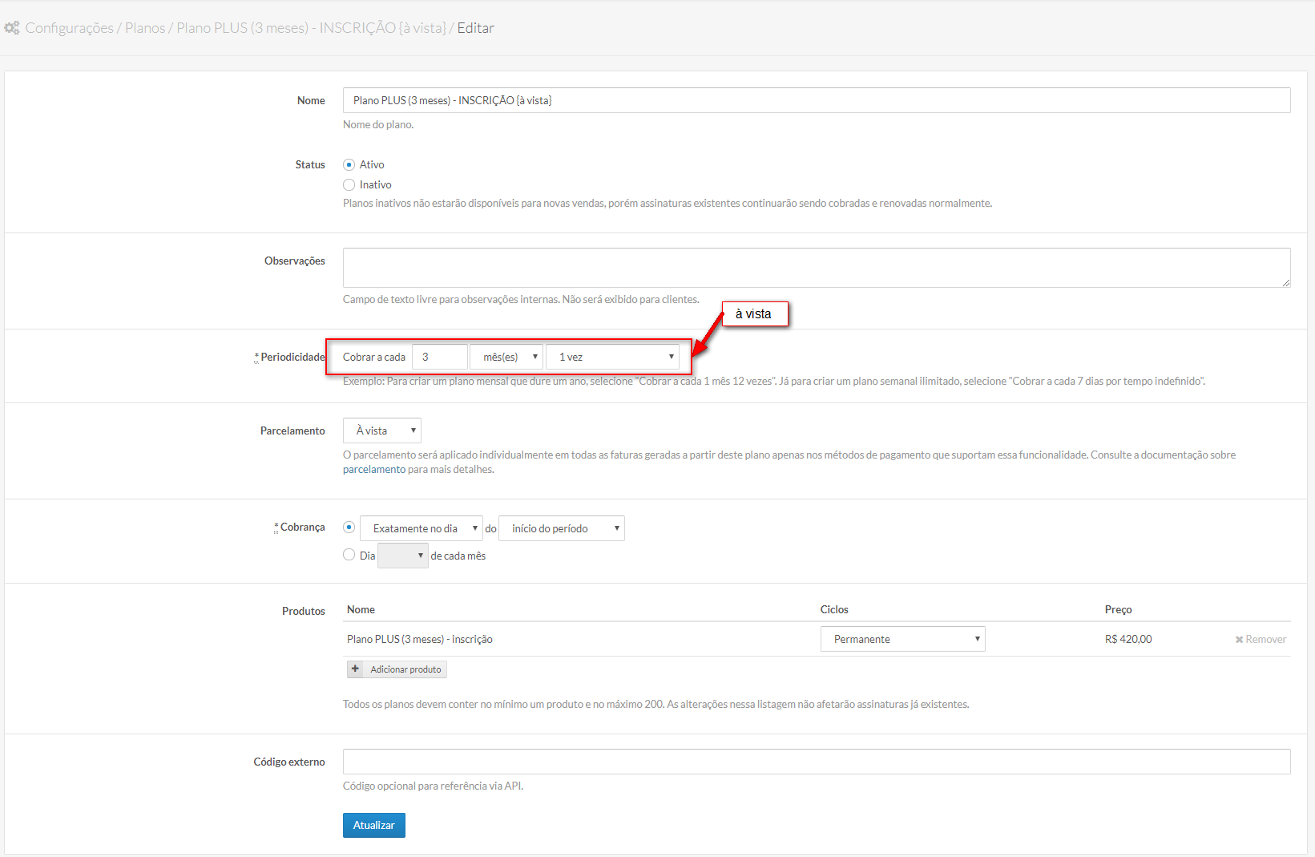The image size is (1315, 857).
Task: Select the 'Exatamente no dia' radio option
Action: tap(349, 528)
